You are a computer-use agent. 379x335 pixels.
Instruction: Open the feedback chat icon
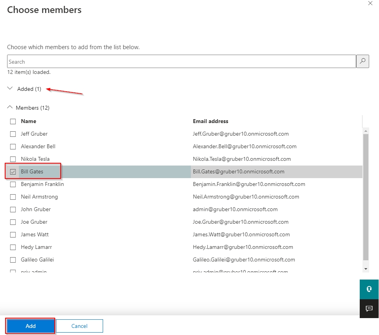[x=369, y=308]
